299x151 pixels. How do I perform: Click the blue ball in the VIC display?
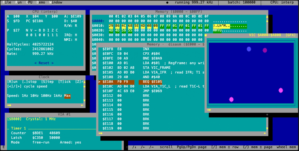pos(249,49)
